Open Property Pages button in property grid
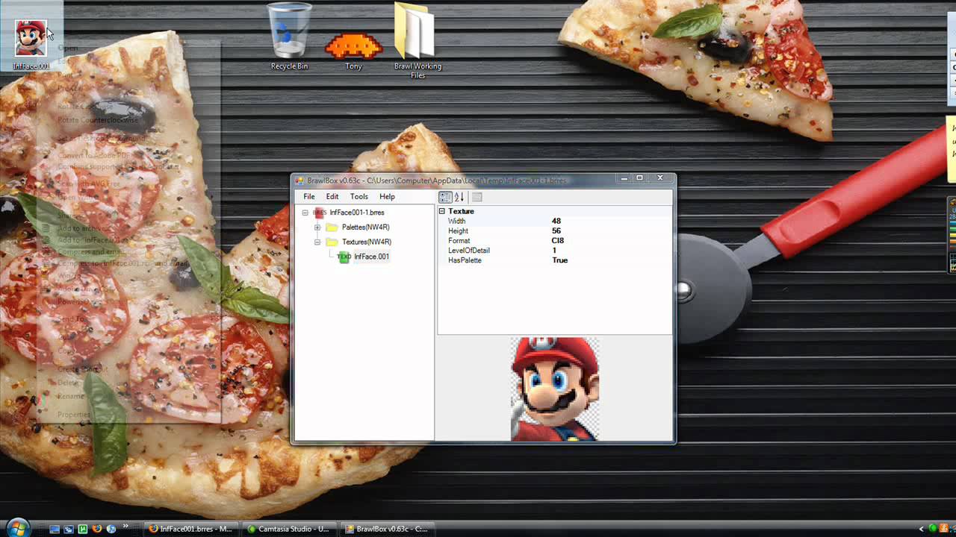The width and height of the screenshot is (956, 537). (477, 197)
